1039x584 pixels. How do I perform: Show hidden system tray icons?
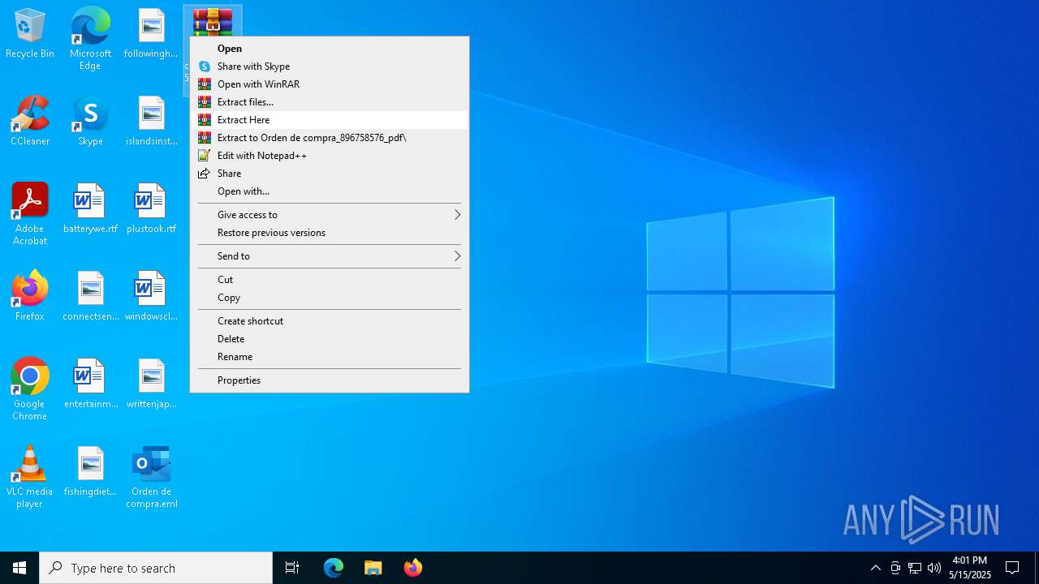(875, 568)
